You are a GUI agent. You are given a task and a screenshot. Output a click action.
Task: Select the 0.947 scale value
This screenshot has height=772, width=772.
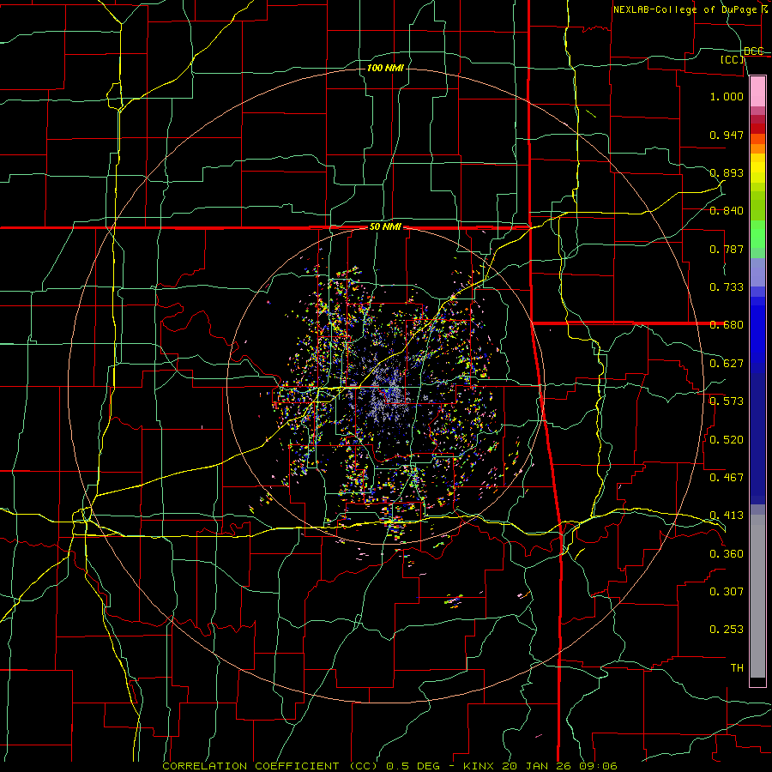tap(727, 135)
